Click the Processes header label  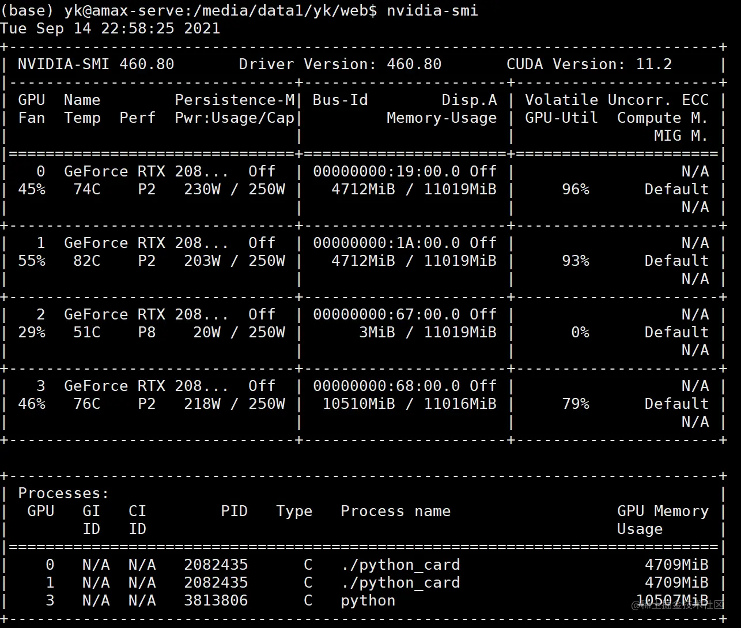coord(63,493)
